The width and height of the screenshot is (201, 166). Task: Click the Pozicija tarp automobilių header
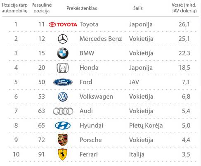[14, 8]
